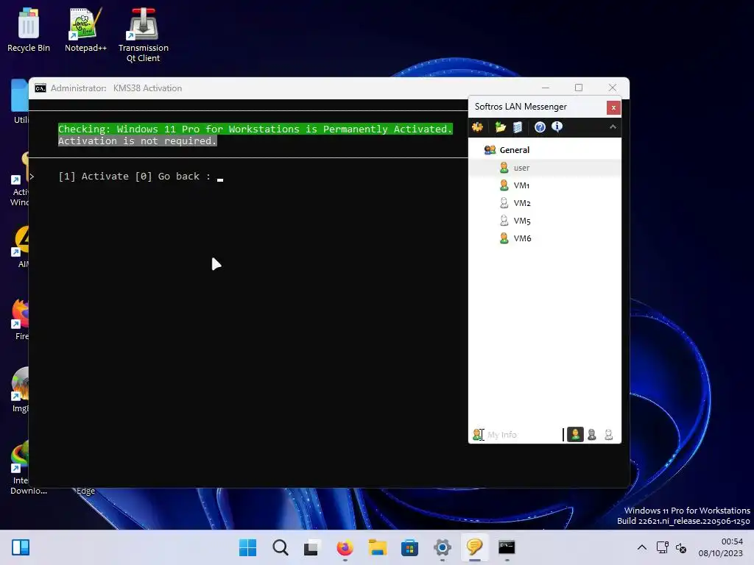Switch to Softros Messenger taskbar icon
Viewport: 754px width, 565px height.
tap(475, 547)
